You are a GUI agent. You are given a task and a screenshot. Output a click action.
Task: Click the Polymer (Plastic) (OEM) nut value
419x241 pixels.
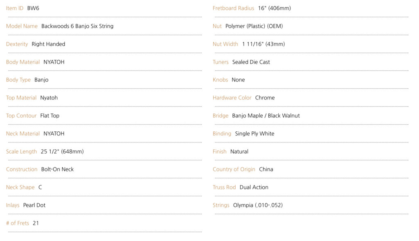254,26
